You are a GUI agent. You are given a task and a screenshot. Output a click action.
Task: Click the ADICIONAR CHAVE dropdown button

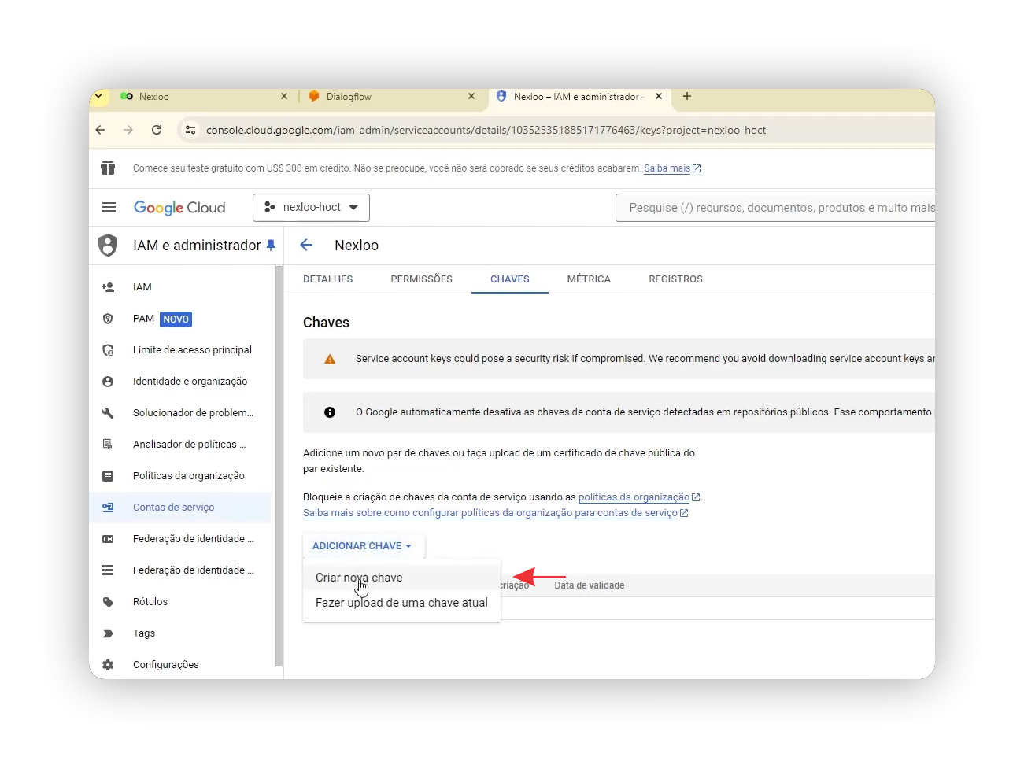click(363, 546)
